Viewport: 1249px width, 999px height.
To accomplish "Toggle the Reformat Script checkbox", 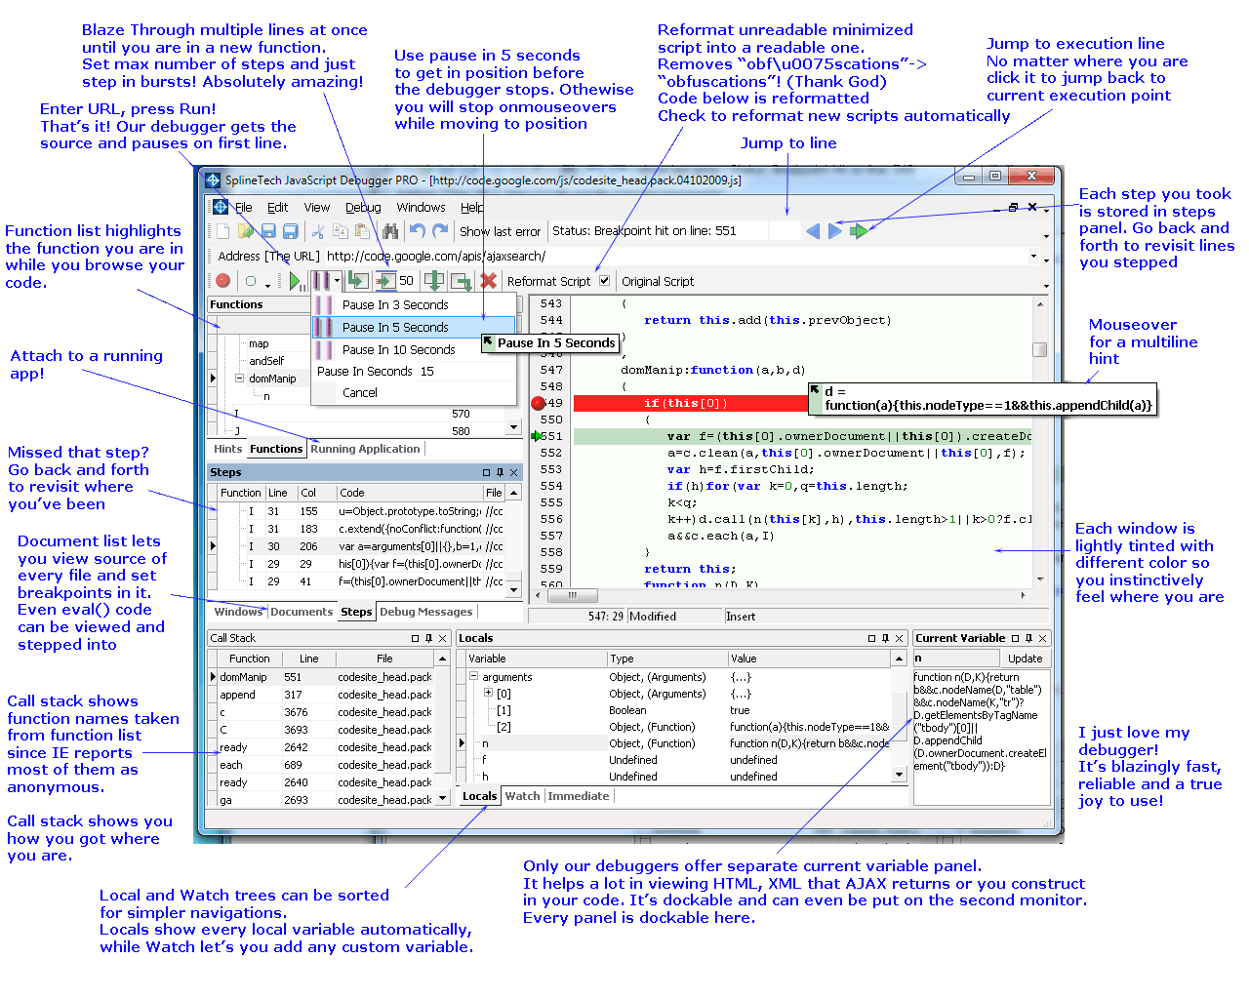I will pos(605,281).
